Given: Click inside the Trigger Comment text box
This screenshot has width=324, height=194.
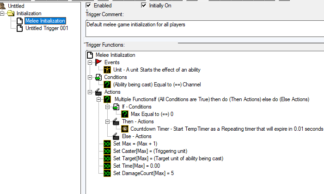Looking at the screenshot, I should [x=205, y=29].
